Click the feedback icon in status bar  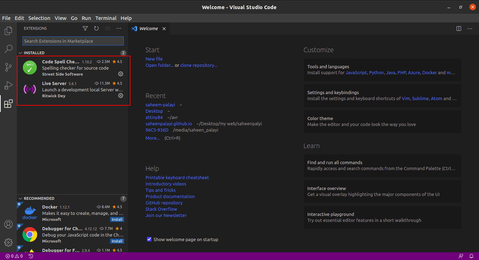[x=461, y=256]
